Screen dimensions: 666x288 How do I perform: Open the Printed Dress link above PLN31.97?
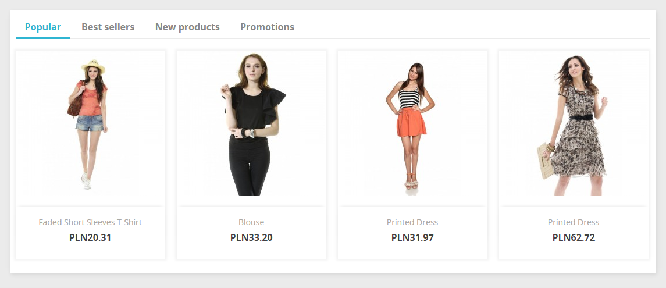coord(412,222)
